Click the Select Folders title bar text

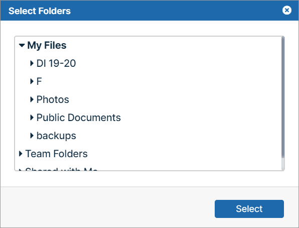click(40, 11)
